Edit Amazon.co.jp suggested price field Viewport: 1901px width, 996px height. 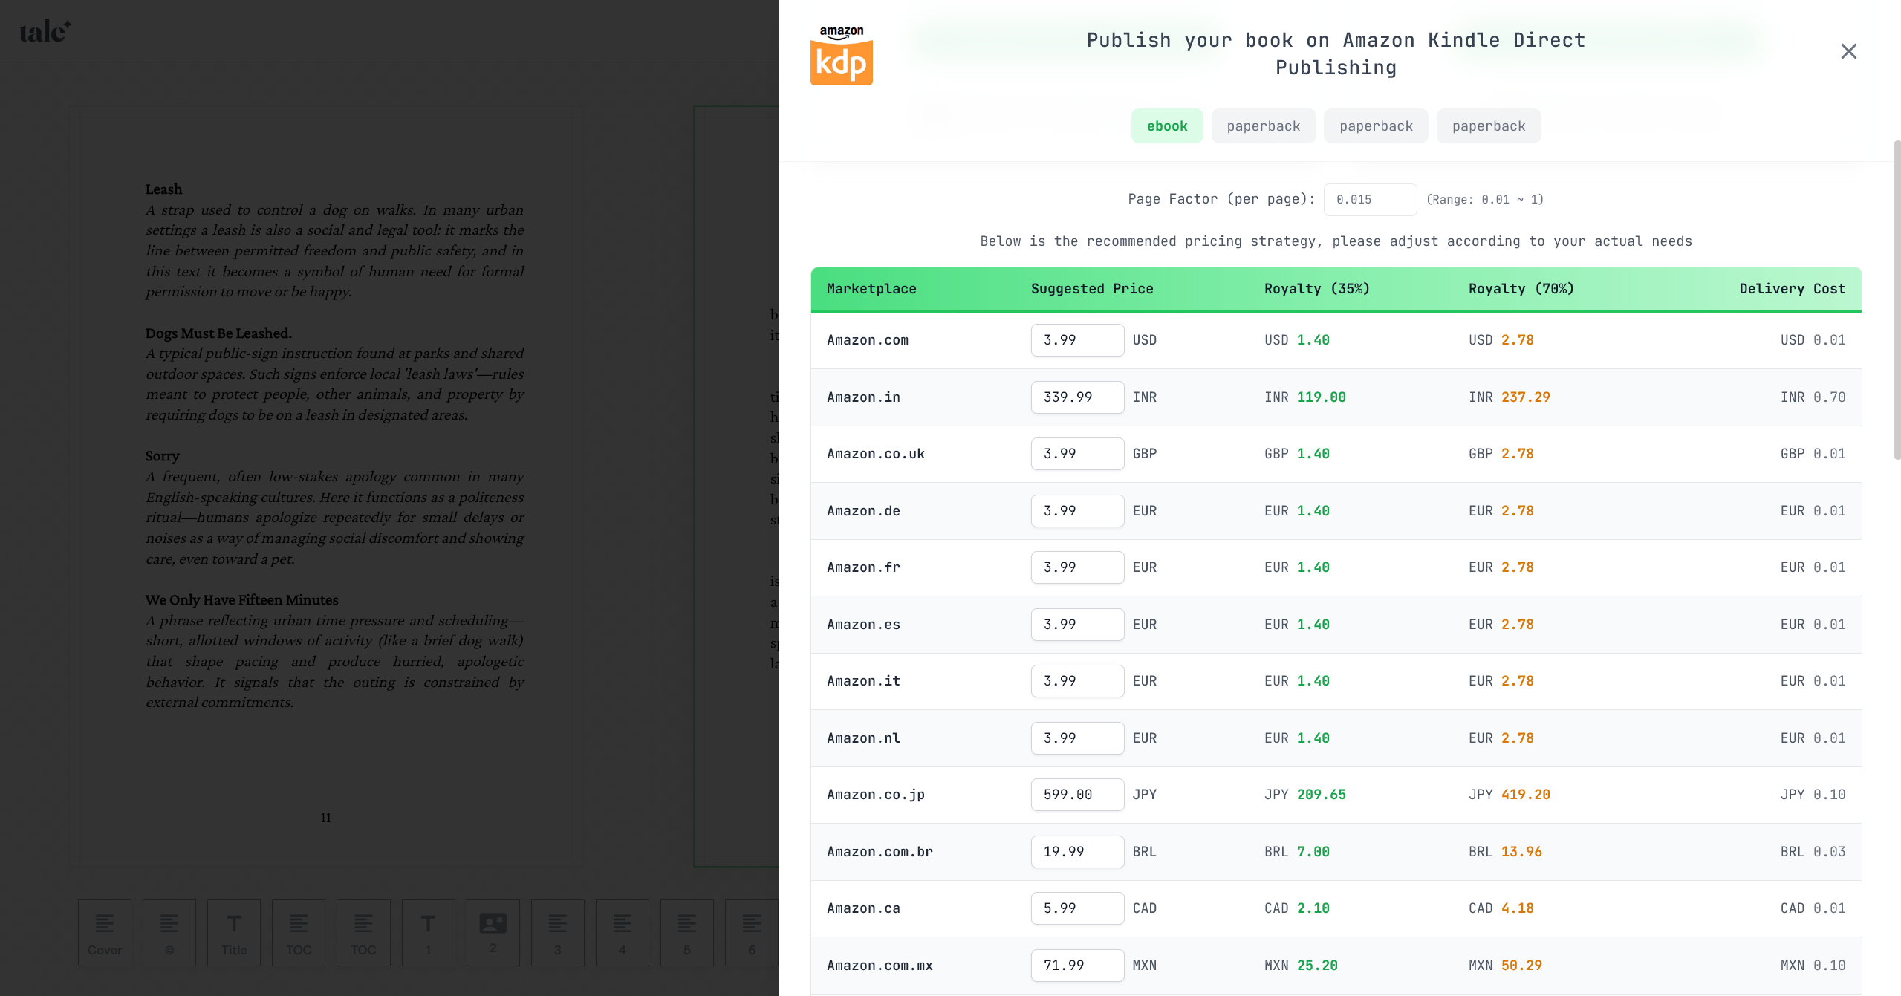[1076, 795]
